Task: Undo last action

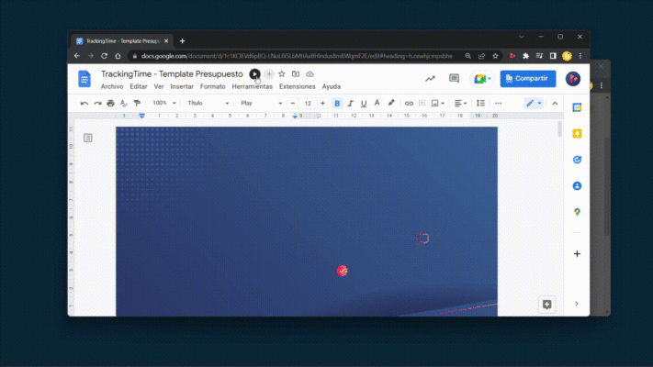Action: [84, 103]
